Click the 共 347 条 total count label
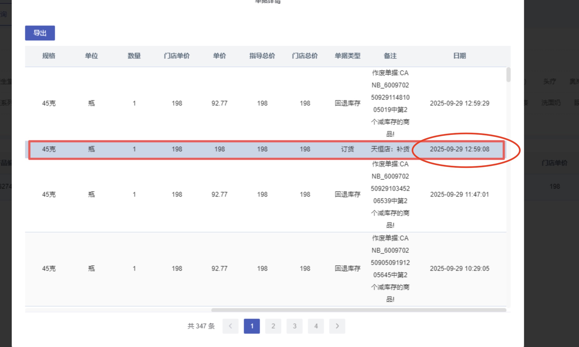This screenshot has height=347, width=579. [x=201, y=326]
